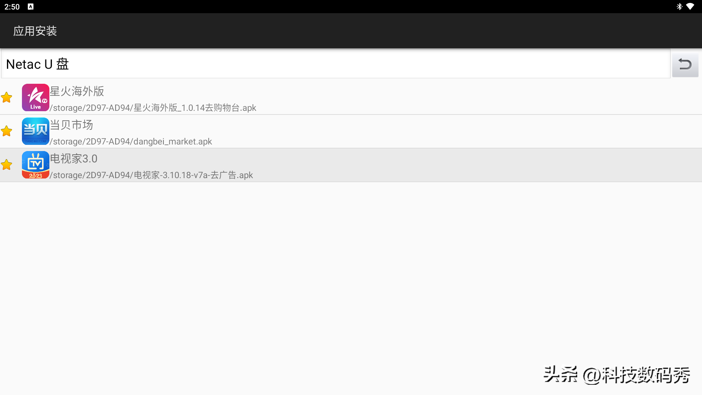Click the Netac U 盘 location field
The image size is (702, 395).
click(x=336, y=64)
